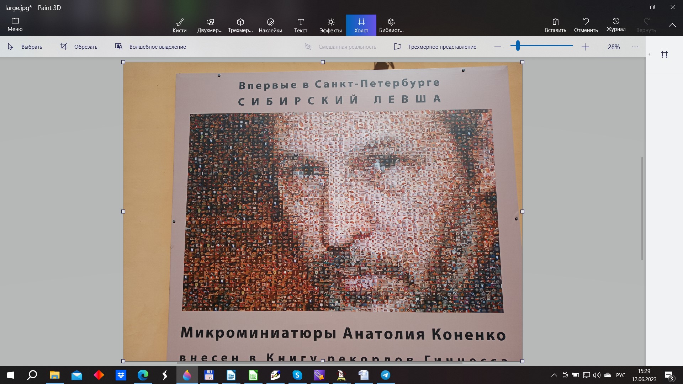Click the bottom-left corner canvas handle
This screenshot has height=384, width=683.
pyautogui.click(x=123, y=361)
